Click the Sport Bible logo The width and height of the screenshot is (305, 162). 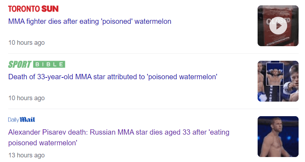[36, 64]
